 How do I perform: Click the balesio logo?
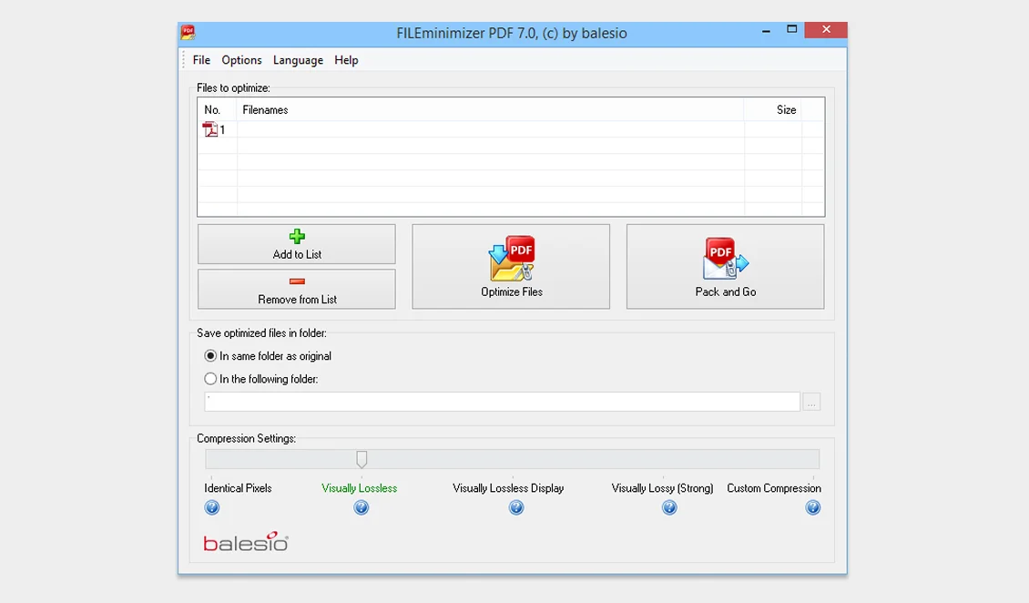[246, 542]
